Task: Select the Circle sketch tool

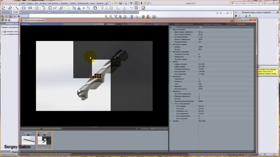Action: pos(37,8)
